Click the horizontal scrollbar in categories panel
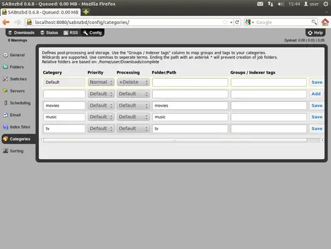331x249 pixels. pos(175,140)
